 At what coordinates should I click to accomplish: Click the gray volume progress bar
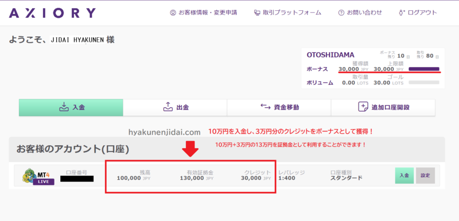click(x=424, y=83)
